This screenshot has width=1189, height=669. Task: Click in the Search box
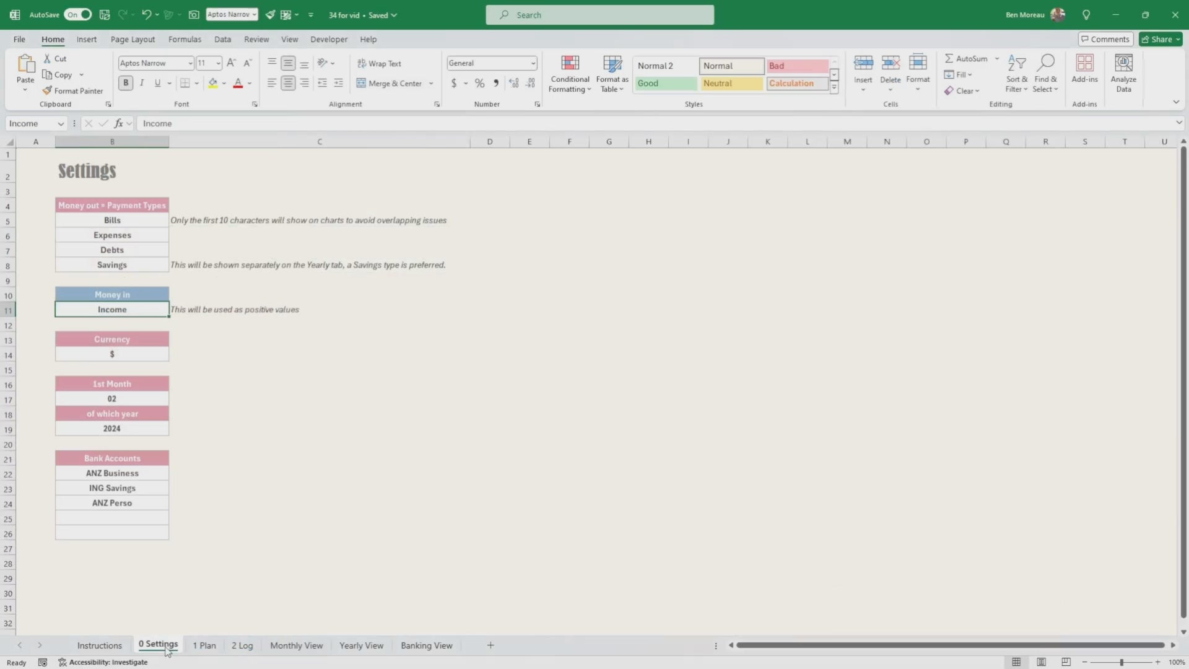599,15
